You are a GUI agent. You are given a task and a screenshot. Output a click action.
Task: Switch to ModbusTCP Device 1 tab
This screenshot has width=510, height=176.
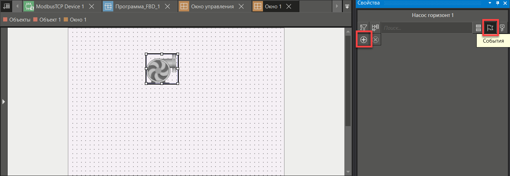coord(60,7)
